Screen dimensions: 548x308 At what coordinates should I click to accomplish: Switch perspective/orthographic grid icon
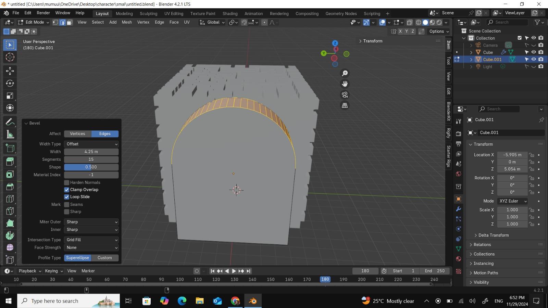[x=345, y=105]
